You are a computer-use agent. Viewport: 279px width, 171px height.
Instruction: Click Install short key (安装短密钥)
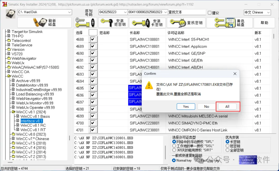[113, 22]
